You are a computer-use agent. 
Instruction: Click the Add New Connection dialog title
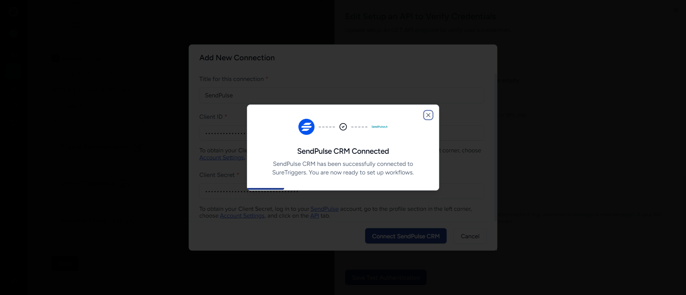[237, 58]
